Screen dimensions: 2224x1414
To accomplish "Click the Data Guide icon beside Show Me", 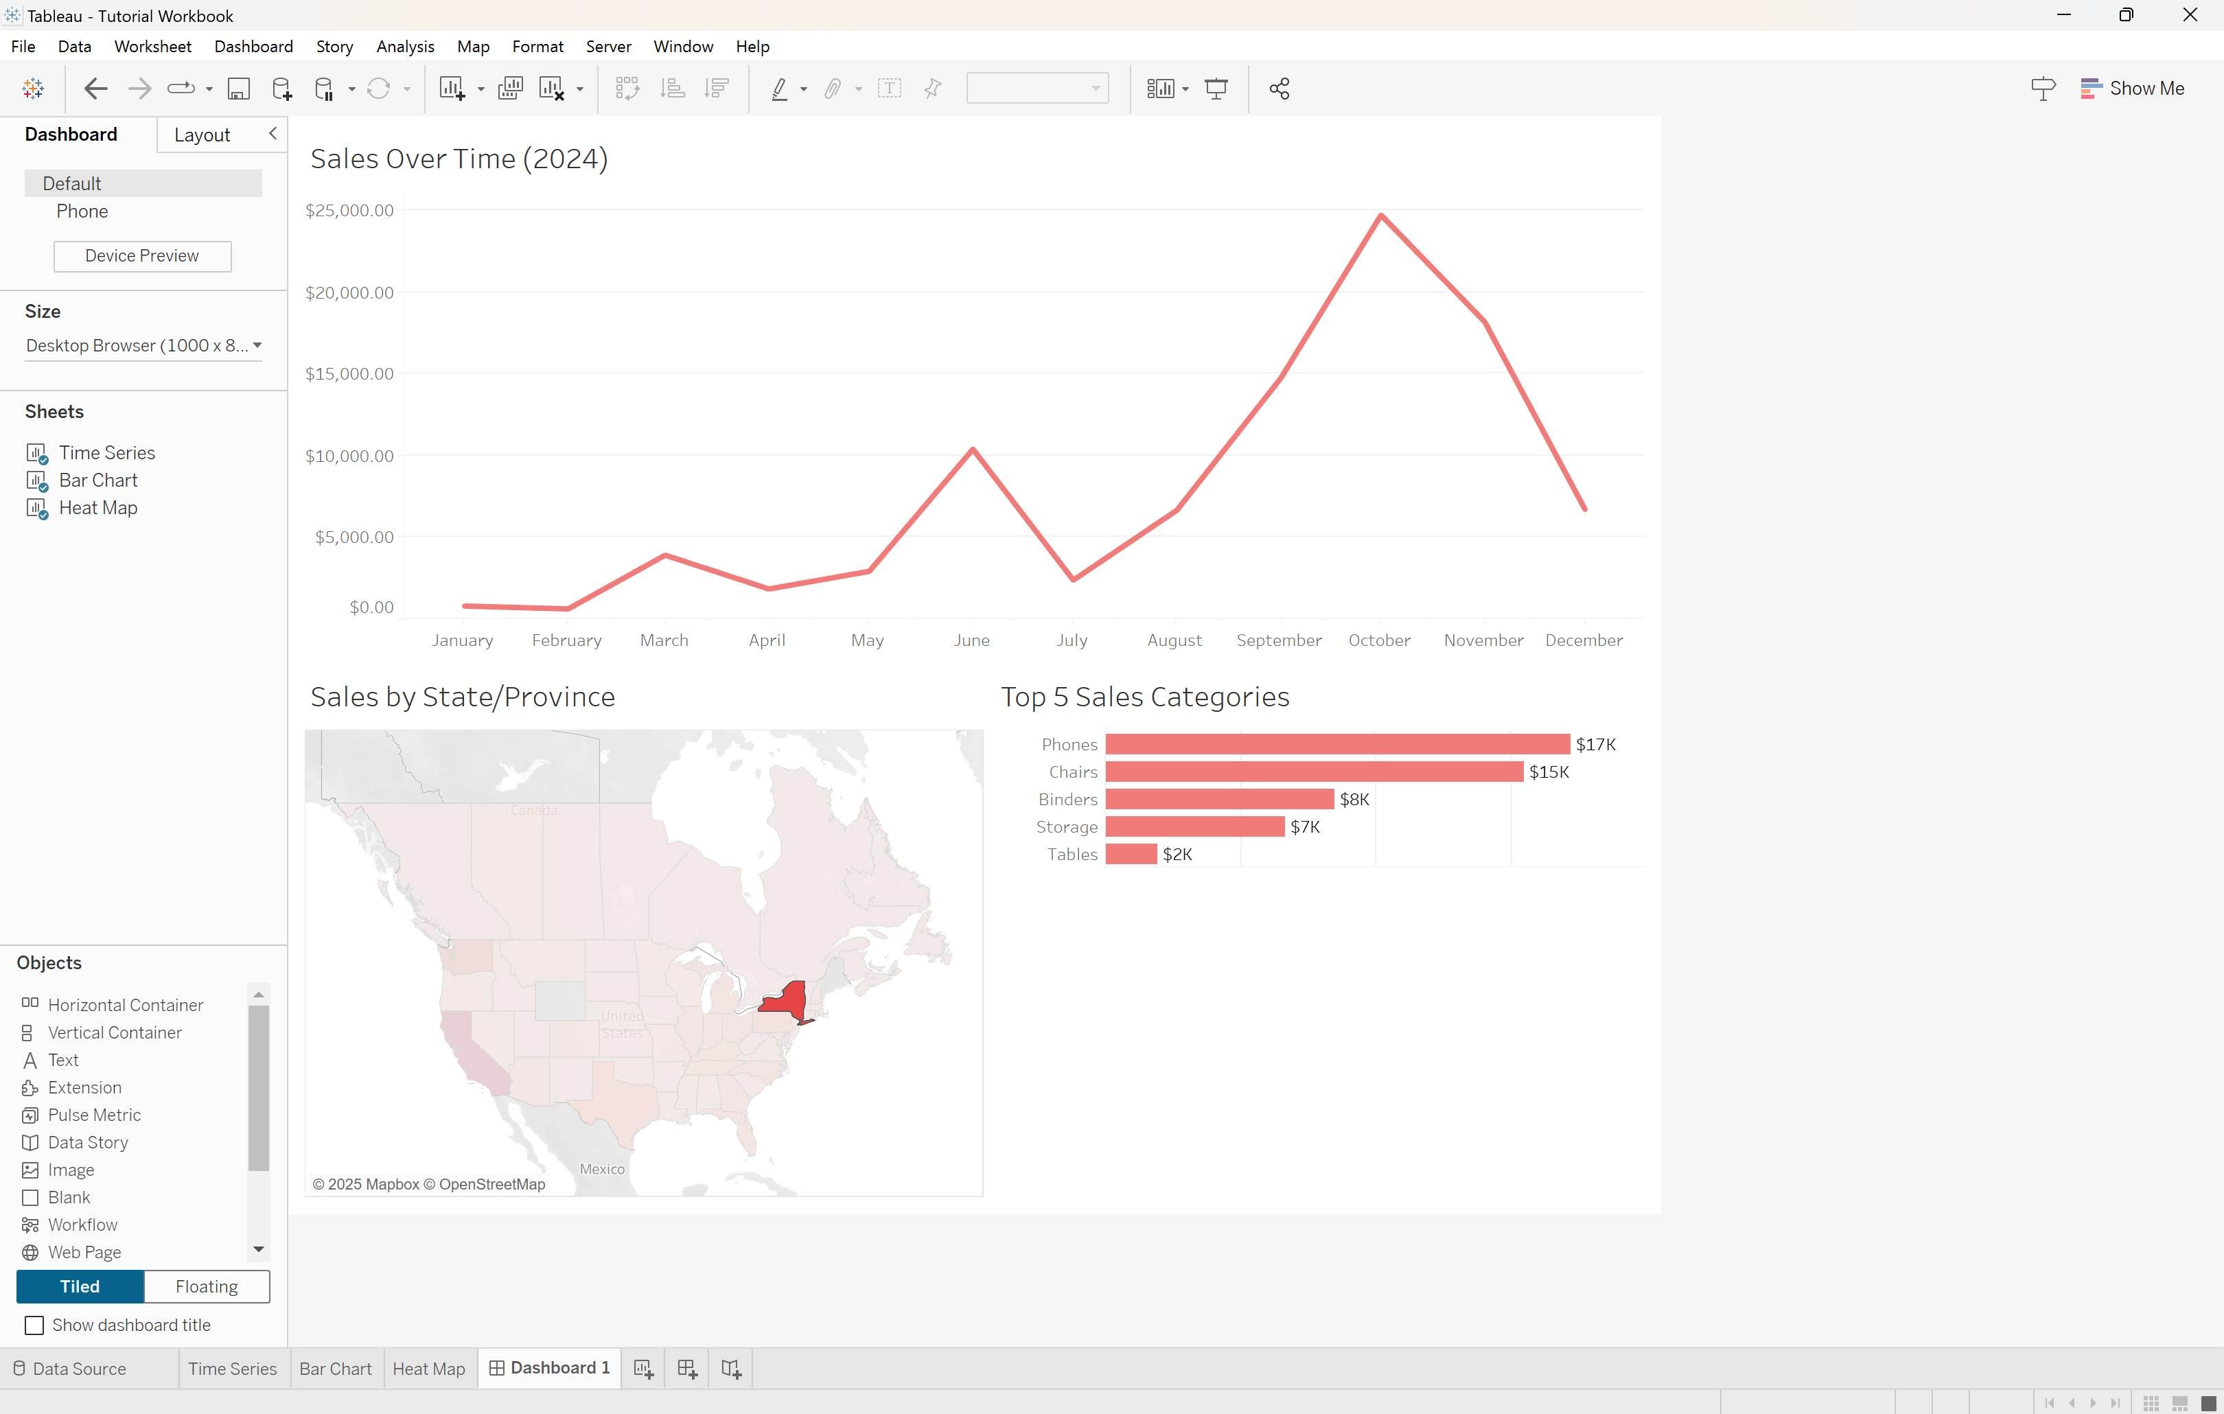I will click(2043, 89).
